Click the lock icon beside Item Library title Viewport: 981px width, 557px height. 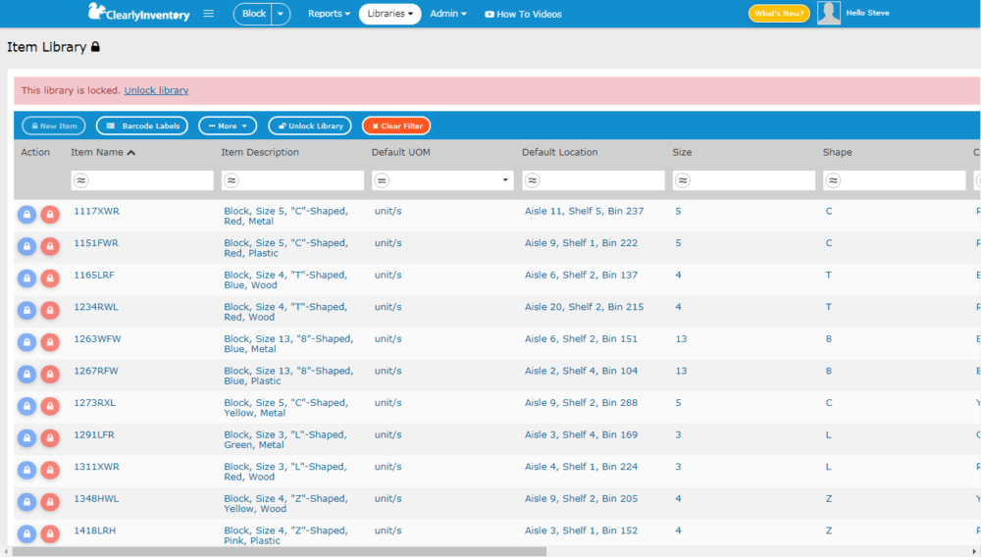[x=95, y=47]
